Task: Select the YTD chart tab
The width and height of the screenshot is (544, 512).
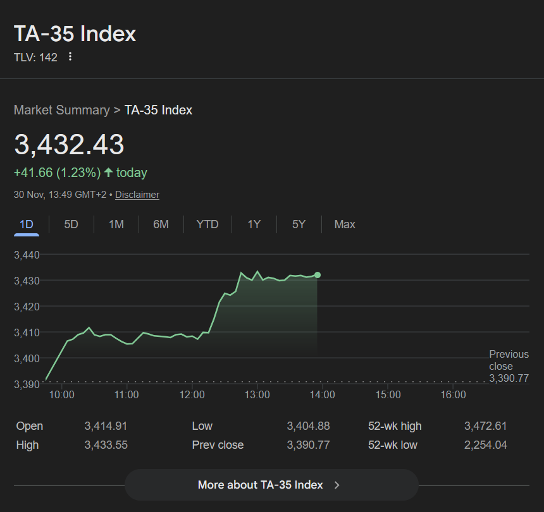Action: point(207,224)
